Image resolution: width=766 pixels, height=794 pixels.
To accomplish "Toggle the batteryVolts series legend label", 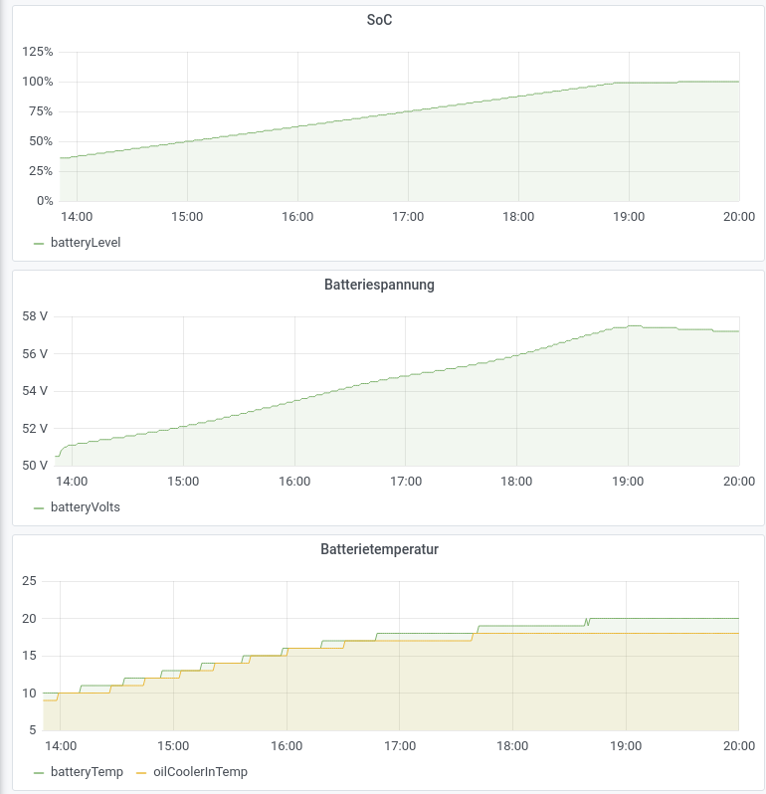I will [x=86, y=506].
